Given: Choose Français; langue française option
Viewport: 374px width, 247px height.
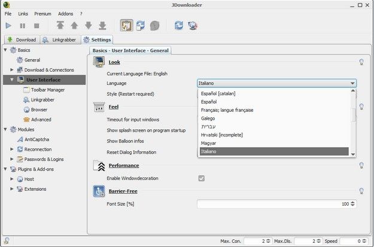Looking at the screenshot, I should coord(274,110).
